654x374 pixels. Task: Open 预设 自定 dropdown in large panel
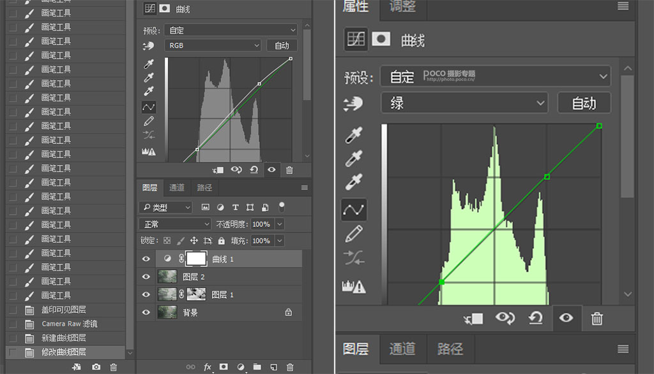[x=496, y=76]
